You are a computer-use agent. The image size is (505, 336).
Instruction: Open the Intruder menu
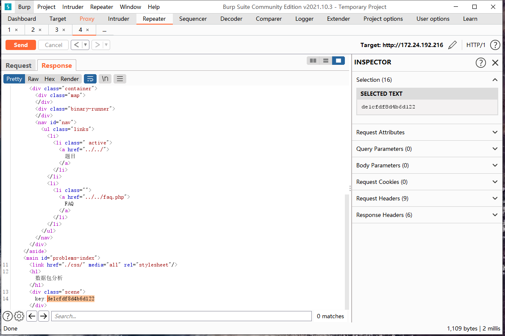(x=73, y=7)
